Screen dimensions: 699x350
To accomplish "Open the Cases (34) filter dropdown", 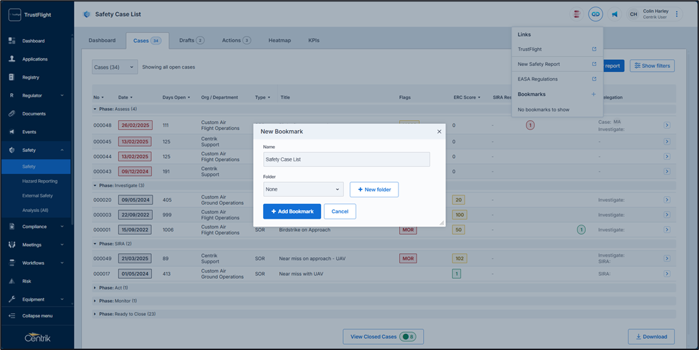I will (x=115, y=67).
